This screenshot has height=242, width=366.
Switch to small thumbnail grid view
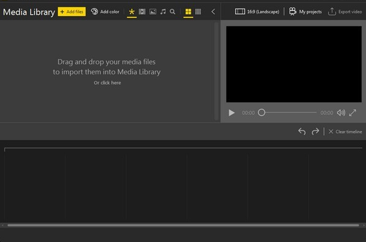[198, 12]
